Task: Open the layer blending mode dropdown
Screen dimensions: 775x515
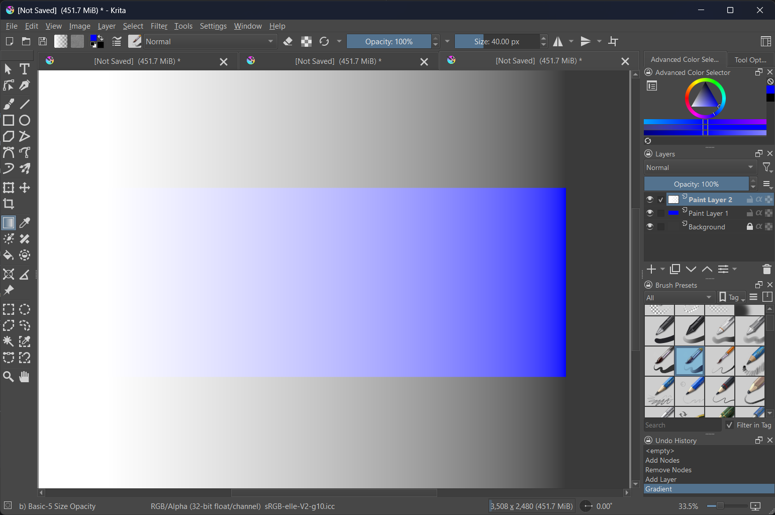Action: [x=700, y=167]
